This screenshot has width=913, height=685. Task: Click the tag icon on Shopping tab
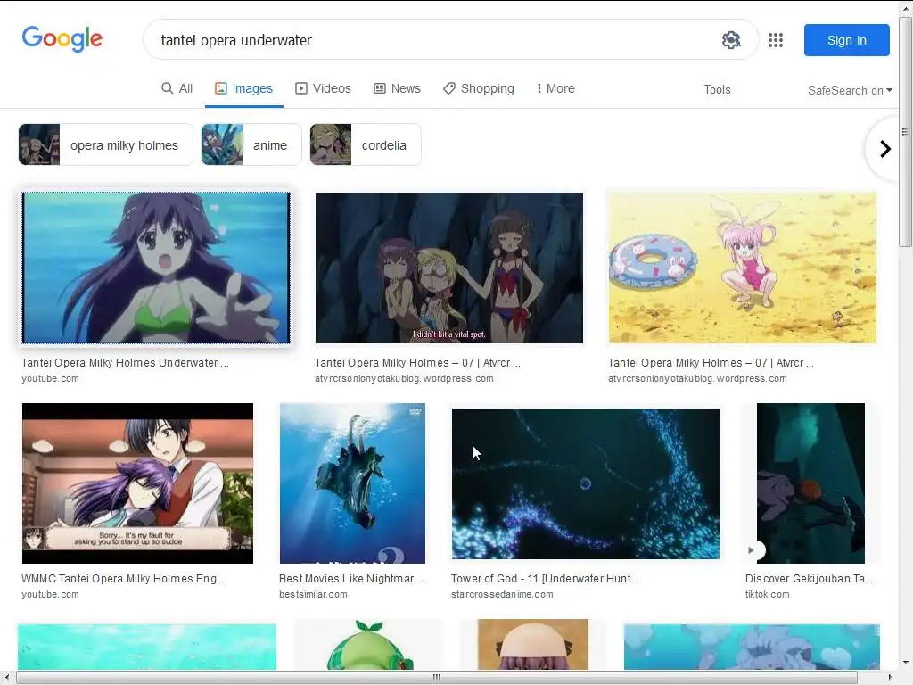click(x=449, y=88)
